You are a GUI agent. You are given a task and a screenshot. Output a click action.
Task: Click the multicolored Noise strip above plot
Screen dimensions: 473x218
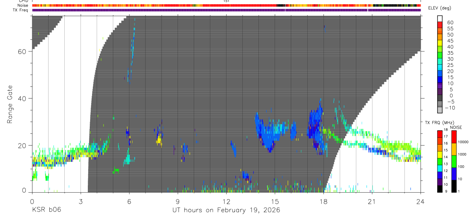226,5
